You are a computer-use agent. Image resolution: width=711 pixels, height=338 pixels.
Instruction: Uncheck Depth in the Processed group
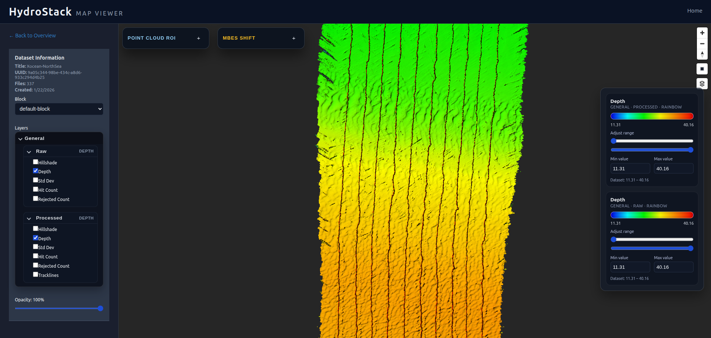(36, 238)
